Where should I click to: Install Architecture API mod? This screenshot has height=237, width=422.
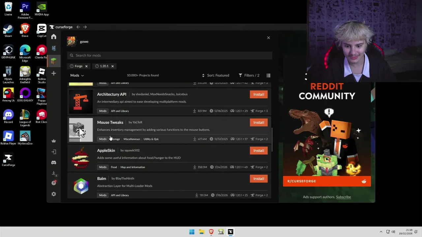(x=258, y=94)
